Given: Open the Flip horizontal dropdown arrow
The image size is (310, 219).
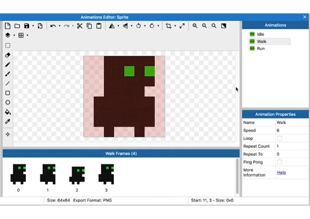Looking at the screenshot, I should point(118,26).
